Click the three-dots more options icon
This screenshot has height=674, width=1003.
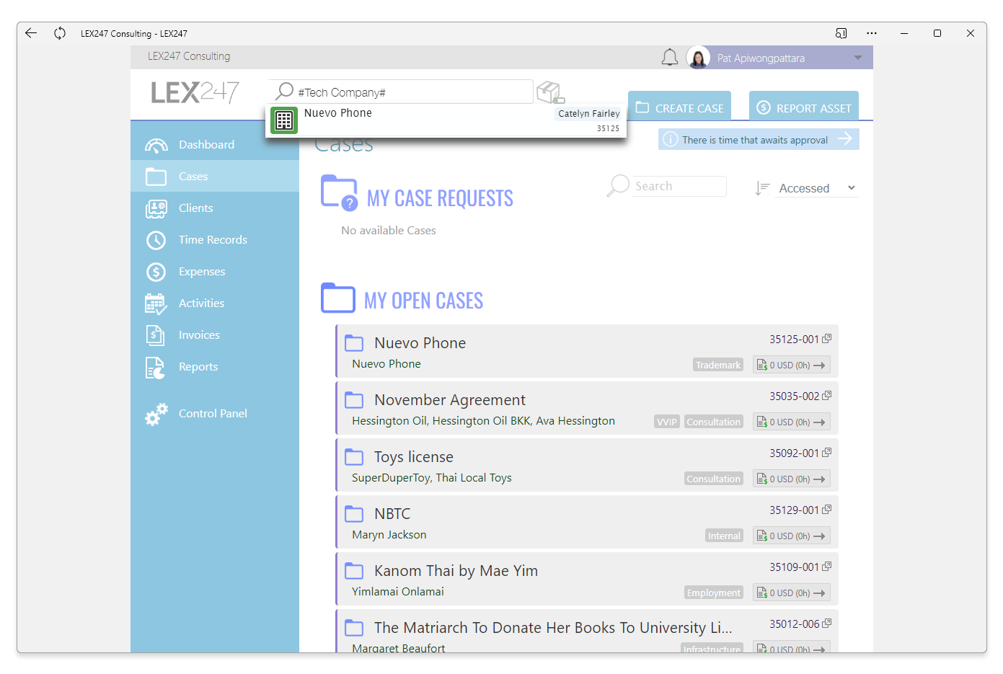872,33
